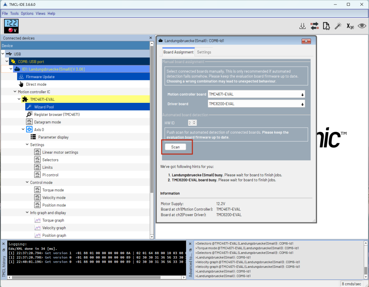Click the supply voltage display icon
Image resolution: width=369 pixels, height=287 pixels.
coord(11,26)
